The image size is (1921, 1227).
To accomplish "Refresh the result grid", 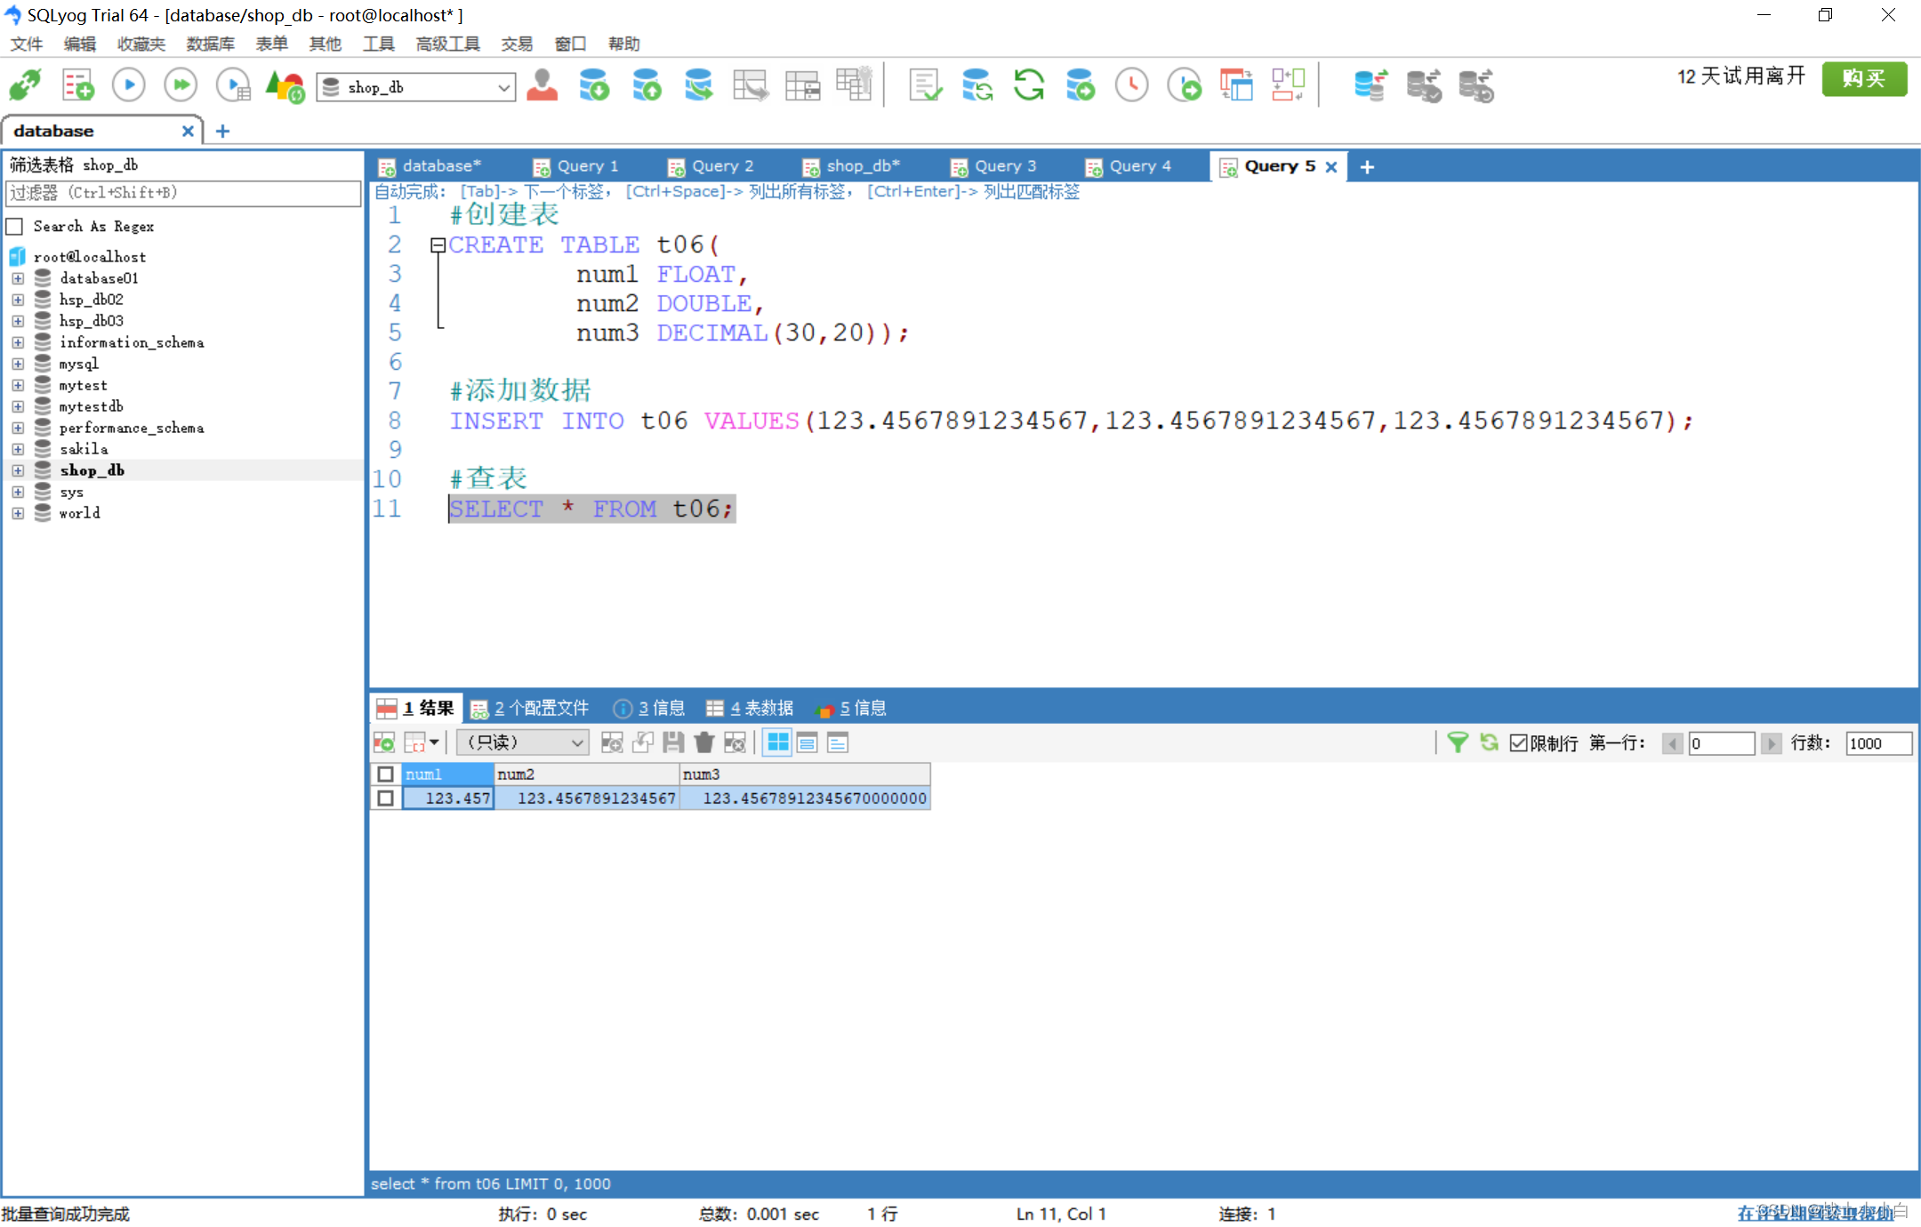I will click(1489, 742).
